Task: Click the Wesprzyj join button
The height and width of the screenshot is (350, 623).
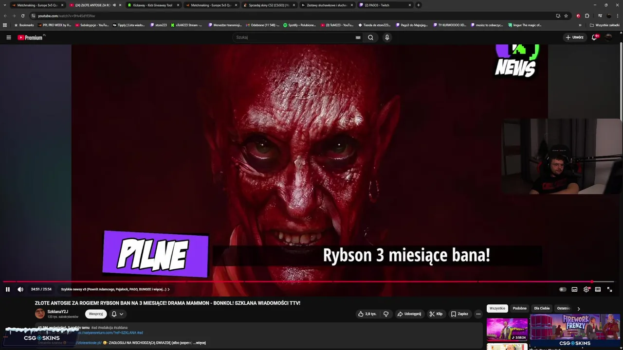Action: point(96,314)
